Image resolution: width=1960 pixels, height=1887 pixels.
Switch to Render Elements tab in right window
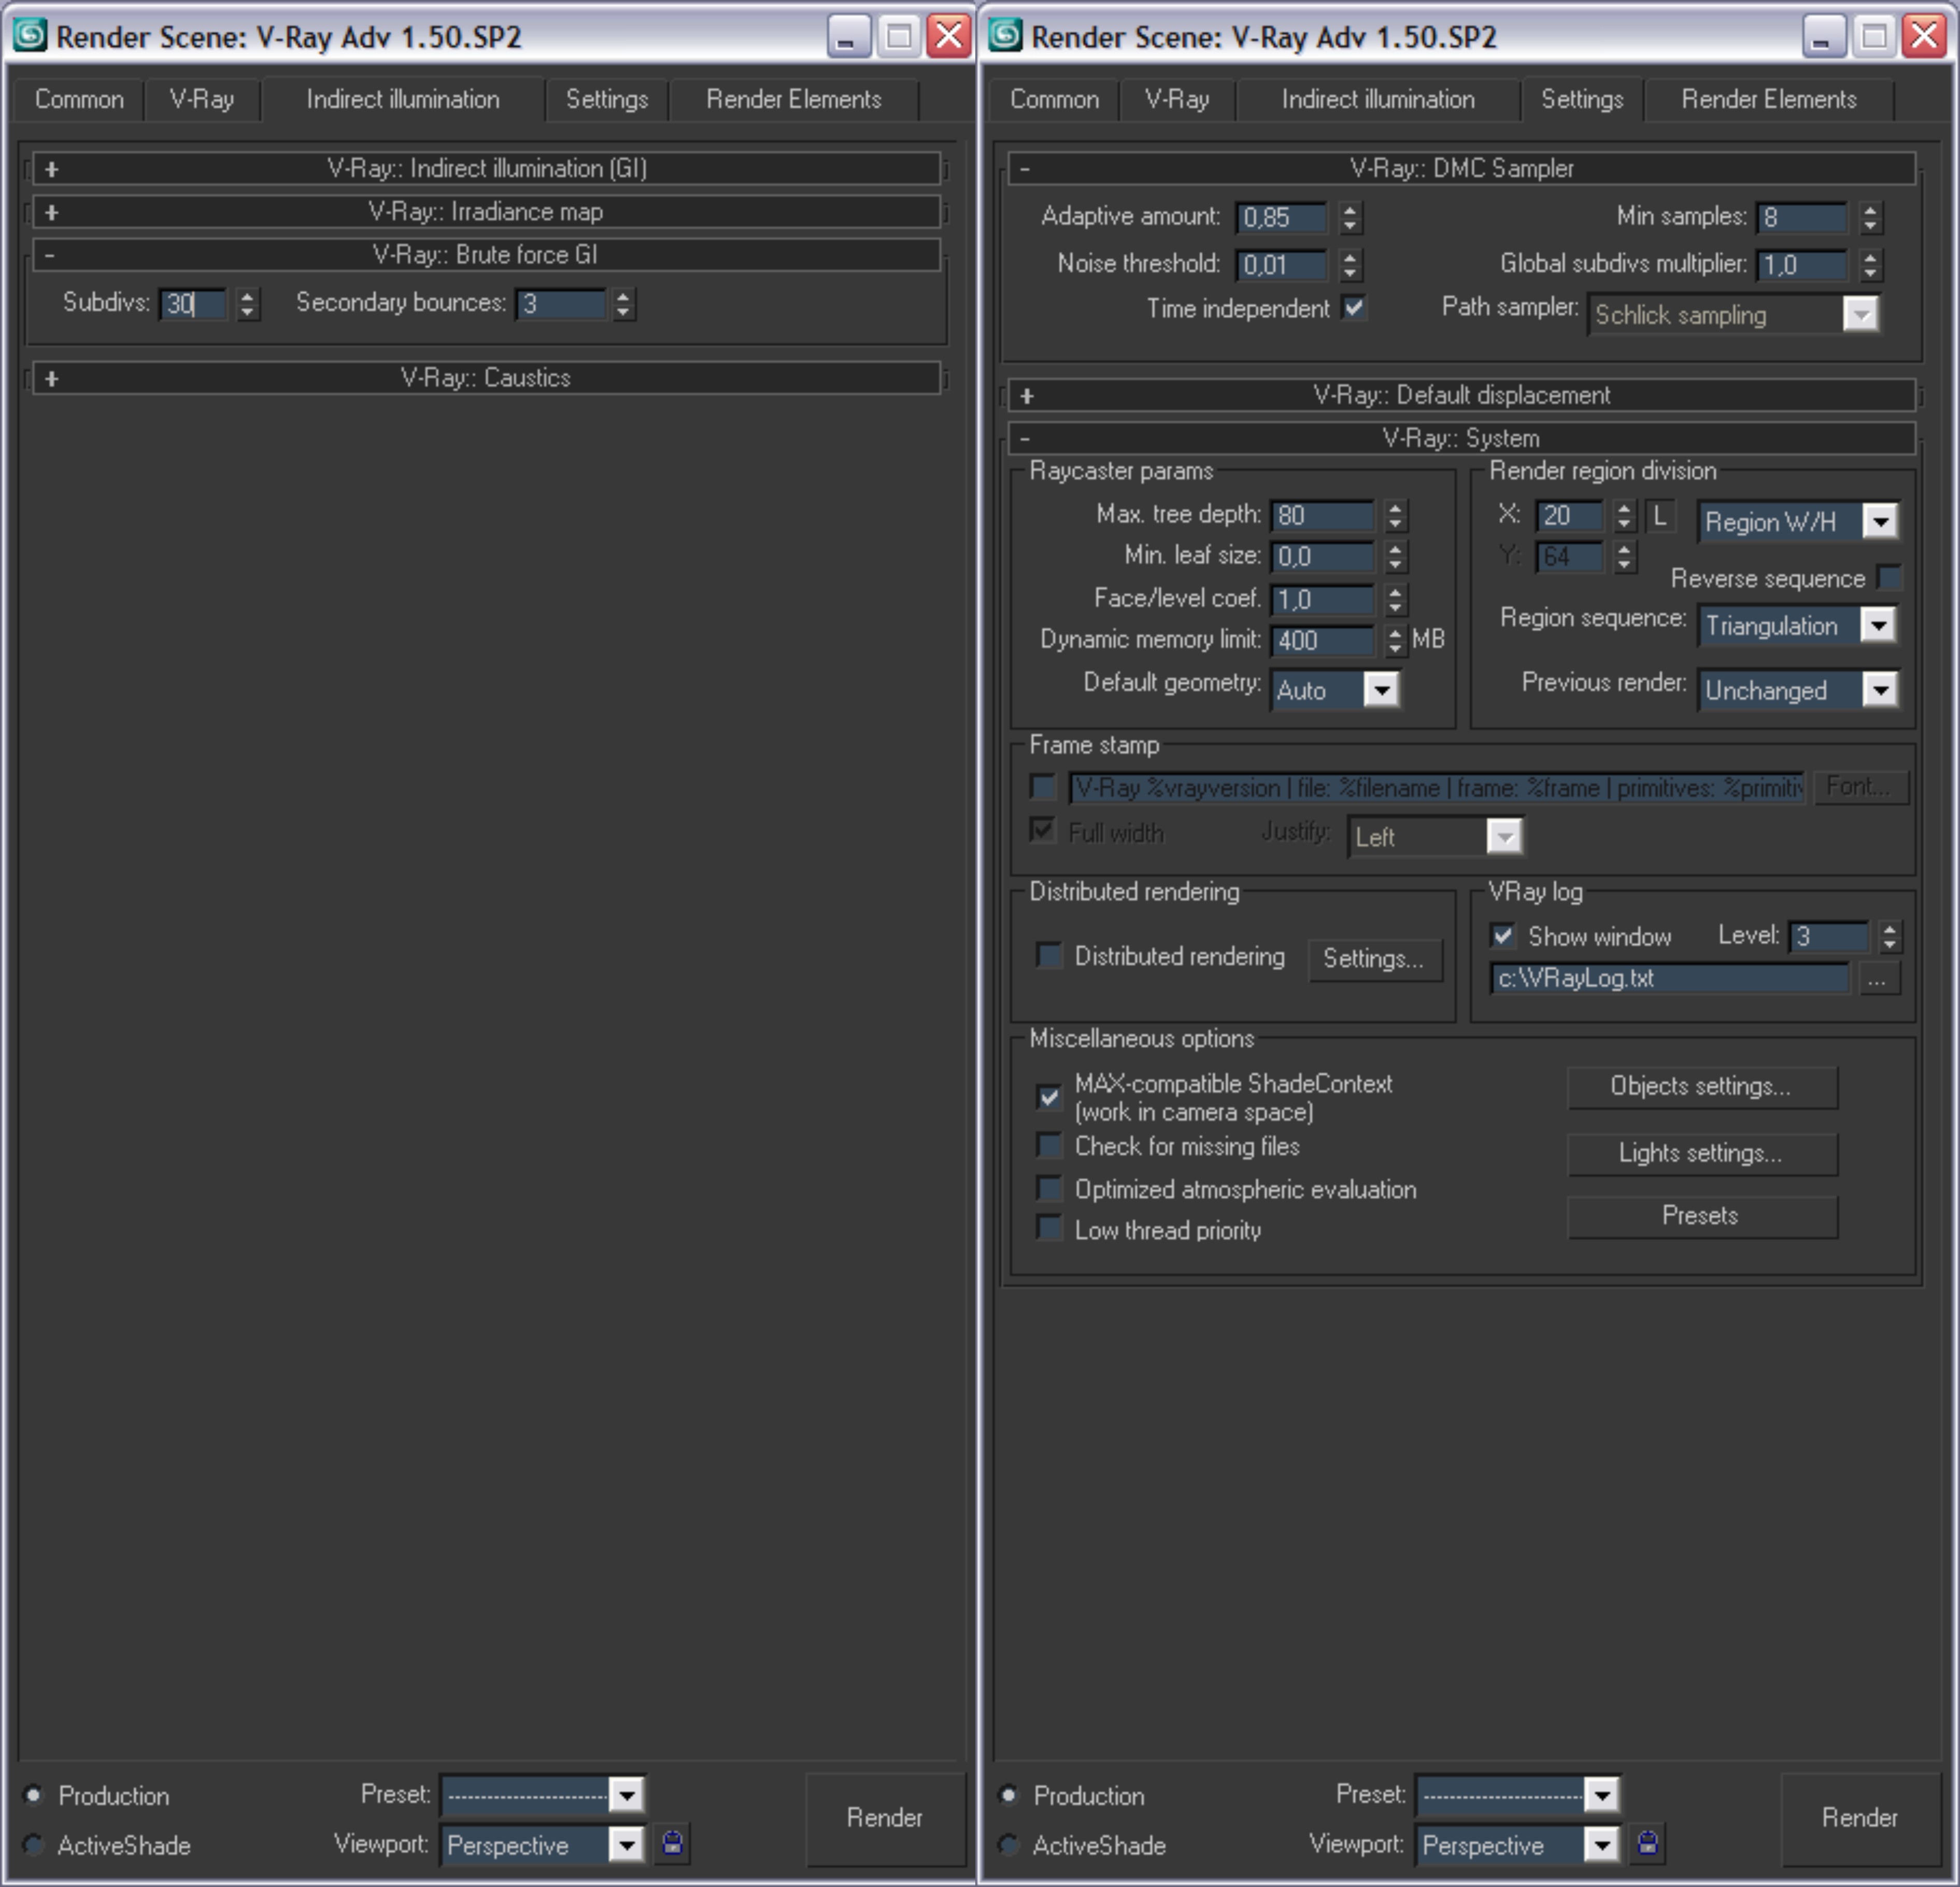click(x=1768, y=99)
